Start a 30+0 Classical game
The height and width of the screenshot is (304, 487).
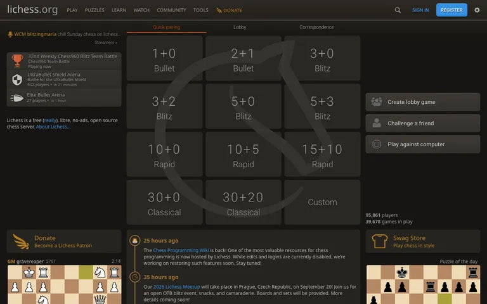pos(164,202)
